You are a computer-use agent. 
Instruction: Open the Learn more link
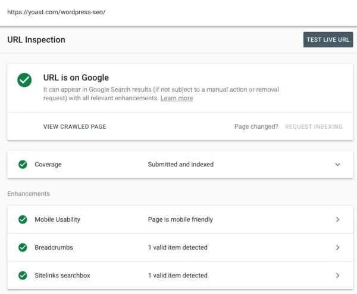(x=177, y=98)
